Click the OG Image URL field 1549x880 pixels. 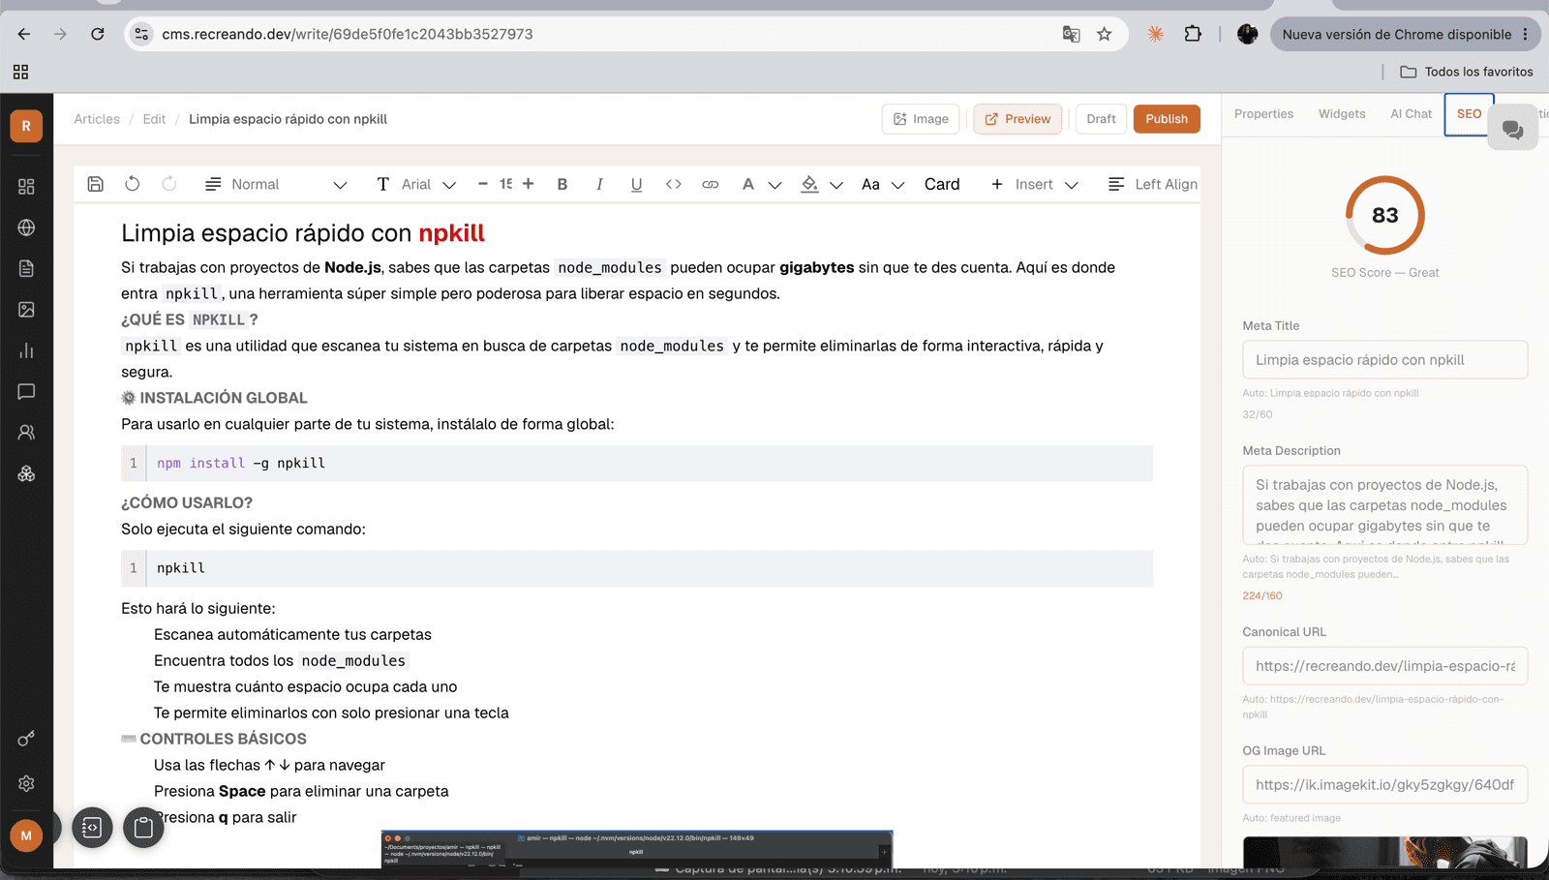(x=1384, y=785)
